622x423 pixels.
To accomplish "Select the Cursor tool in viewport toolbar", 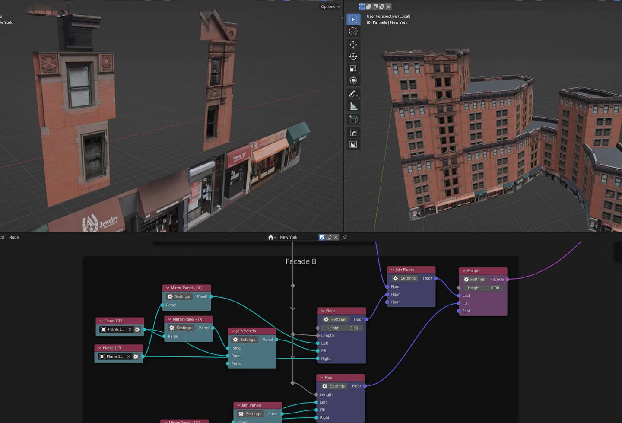I will (353, 31).
